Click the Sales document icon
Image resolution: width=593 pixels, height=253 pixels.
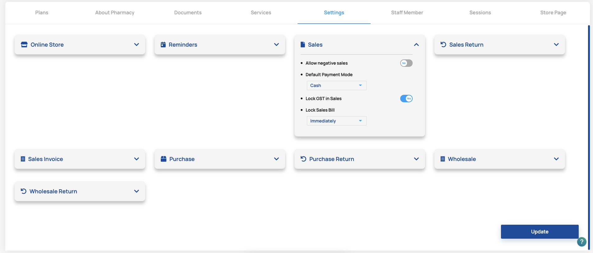pos(303,45)
